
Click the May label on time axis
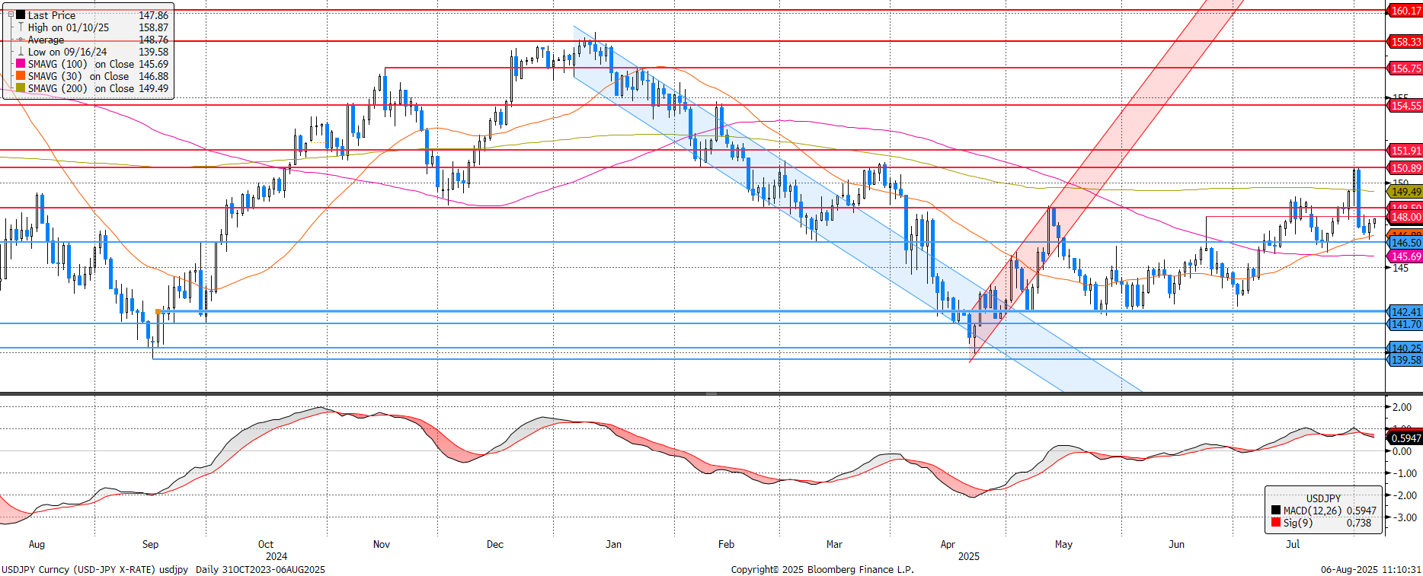tap(1063, 545)
